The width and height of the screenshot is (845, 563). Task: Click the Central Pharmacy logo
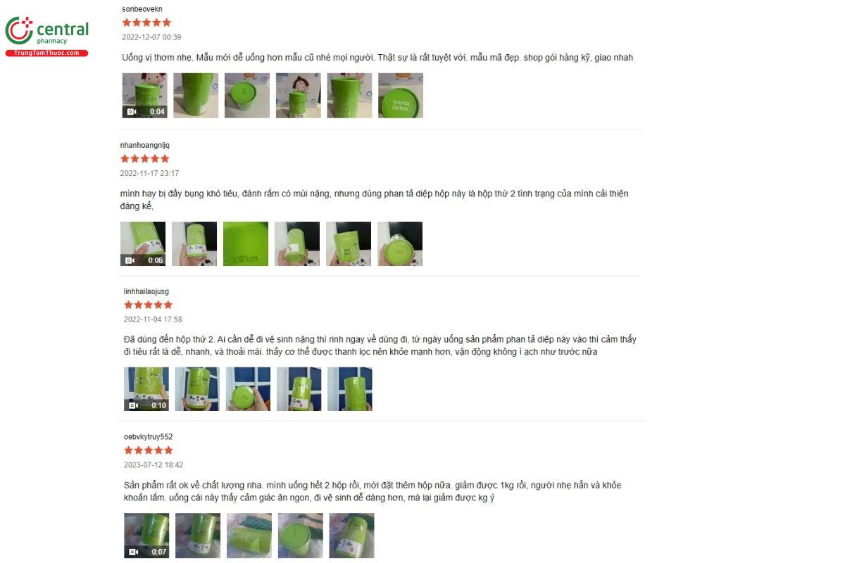click(46, 37)
